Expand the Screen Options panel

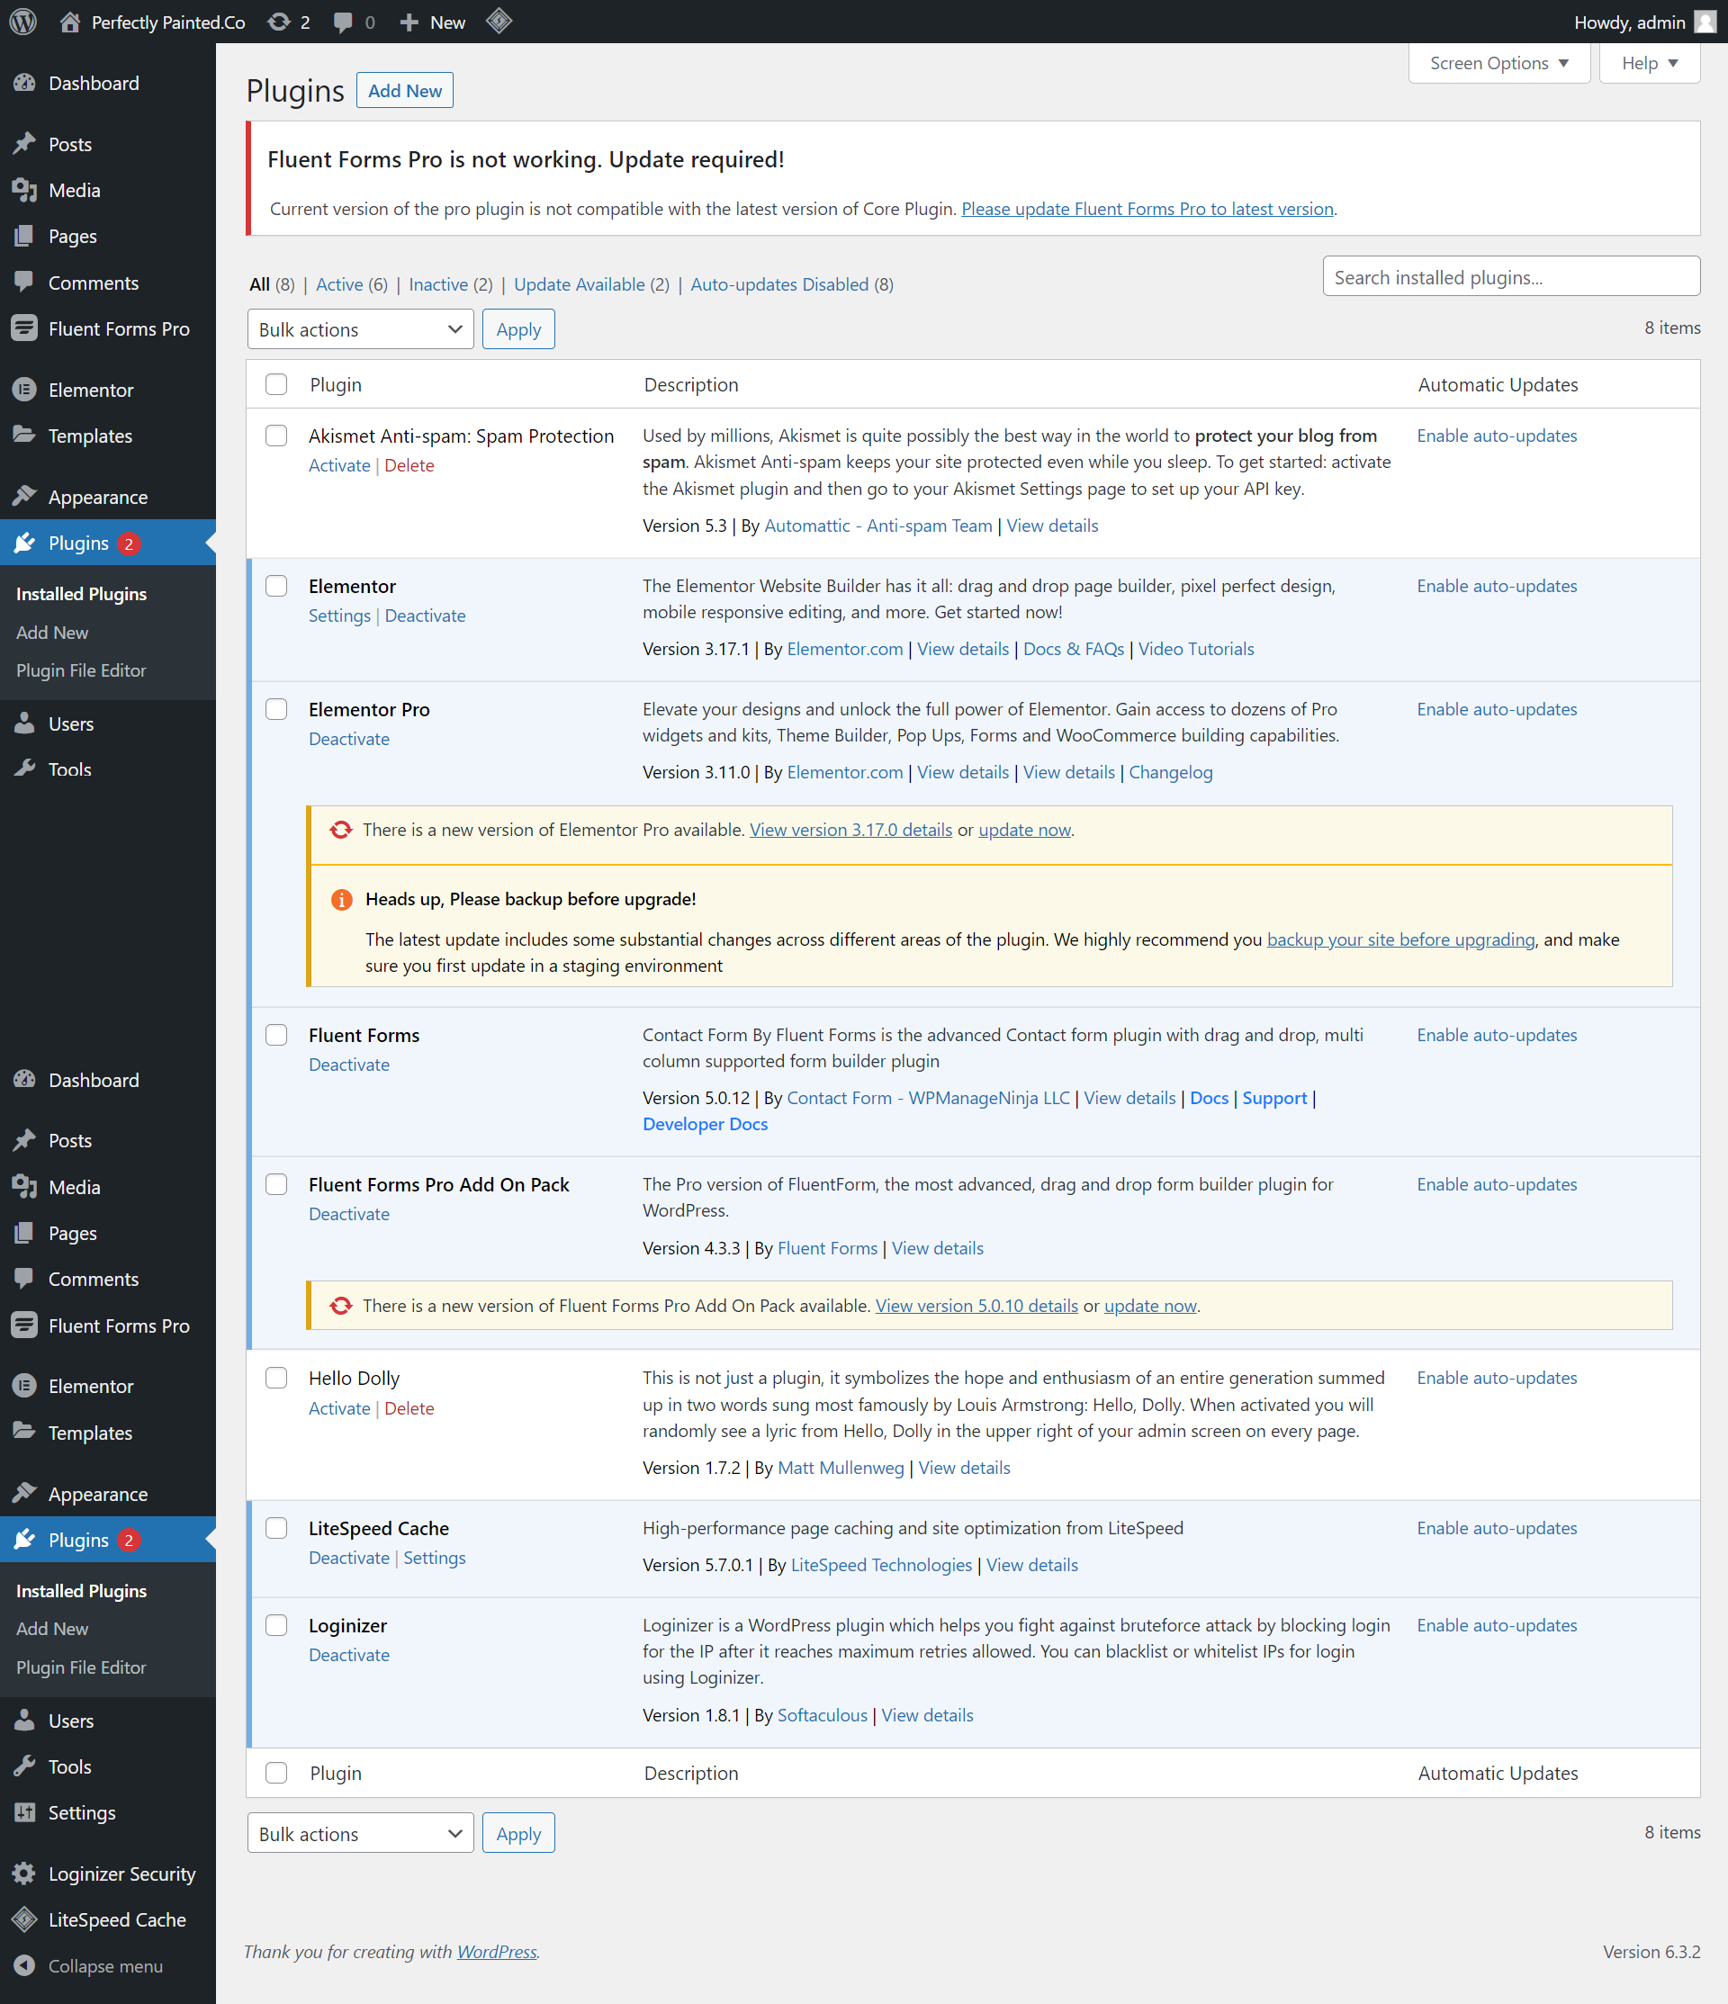[x=1499, y=63]
